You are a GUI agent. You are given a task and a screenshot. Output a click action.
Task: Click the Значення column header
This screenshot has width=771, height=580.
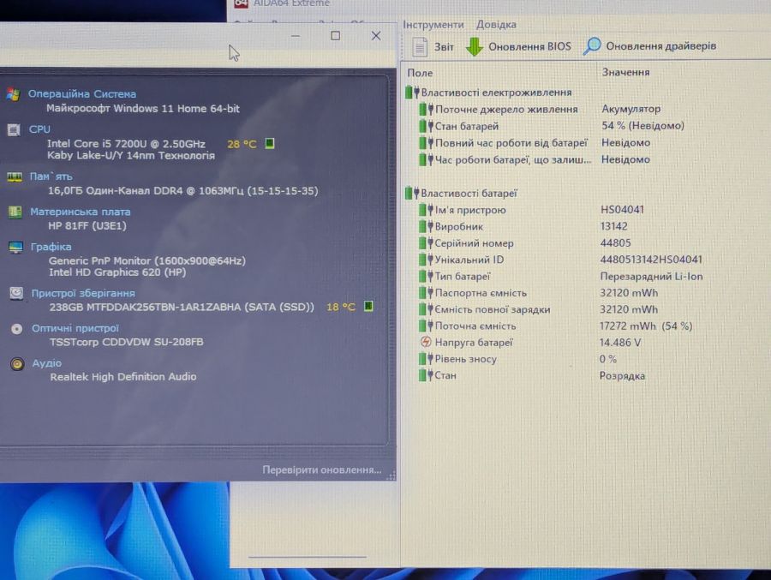pyautogui.click(x=625, y=72)
